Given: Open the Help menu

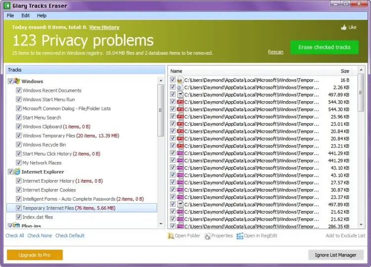Looking at the screenshot, I should point(42,16).
